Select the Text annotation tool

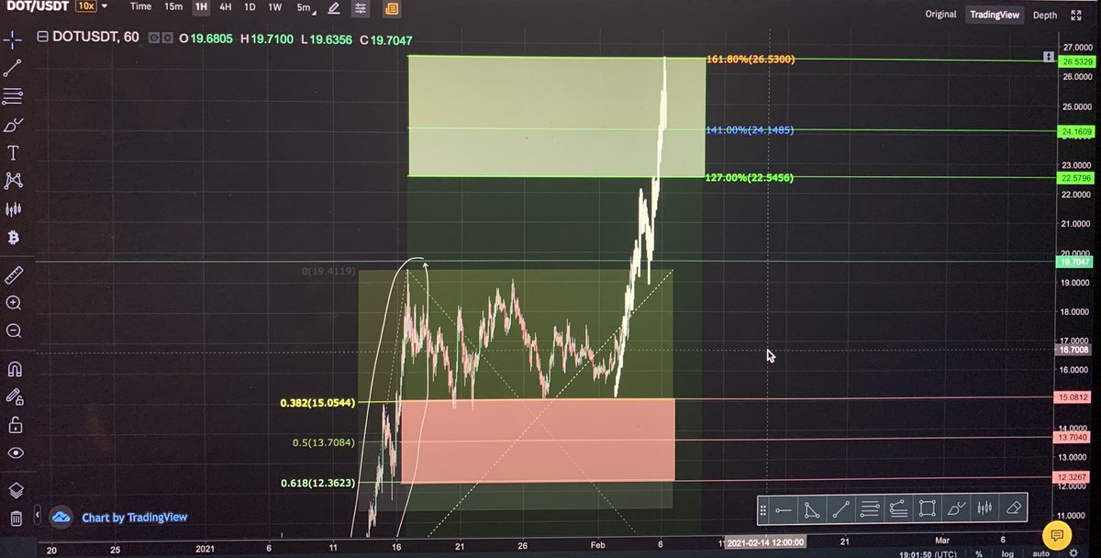click(x=13, y=152)
